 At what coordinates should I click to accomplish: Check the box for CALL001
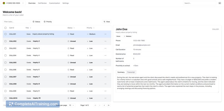(x=5, y=34)
